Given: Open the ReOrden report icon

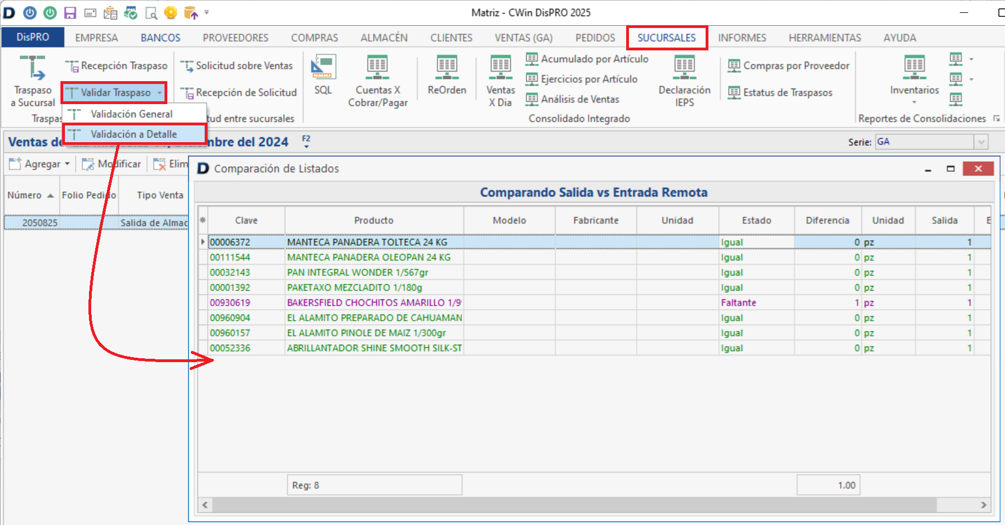Looking at the screenshot, I should 447,74.
